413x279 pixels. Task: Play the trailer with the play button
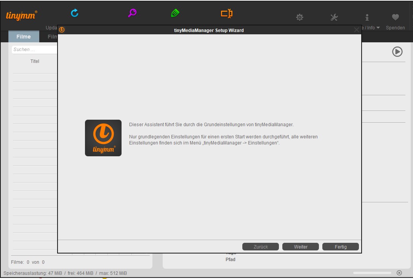click(397, 51)
